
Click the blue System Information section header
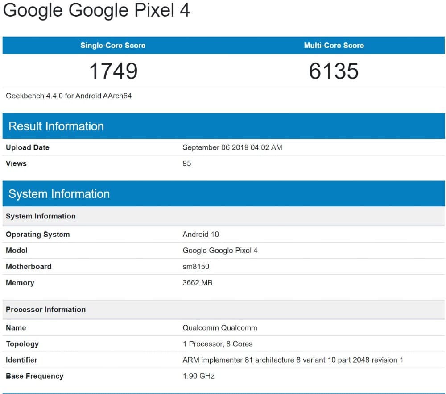59,194
